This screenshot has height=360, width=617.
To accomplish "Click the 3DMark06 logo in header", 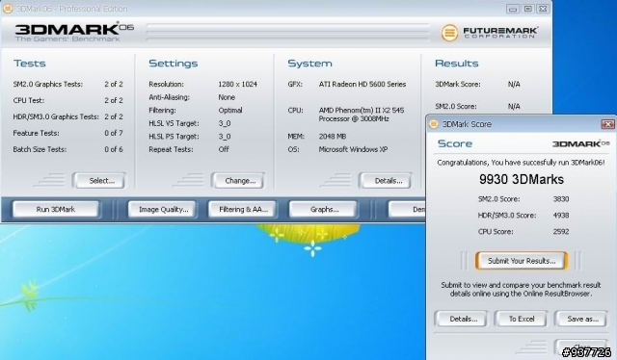I will (74, 33).
